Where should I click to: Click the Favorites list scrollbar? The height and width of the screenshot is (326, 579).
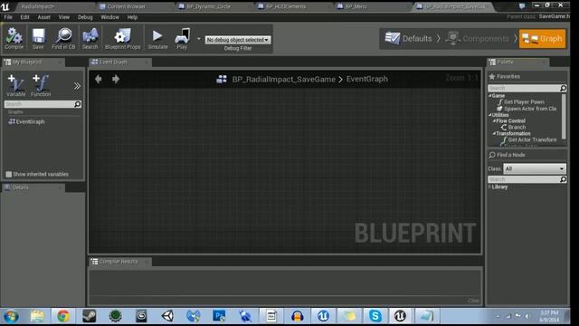point(564,116)
